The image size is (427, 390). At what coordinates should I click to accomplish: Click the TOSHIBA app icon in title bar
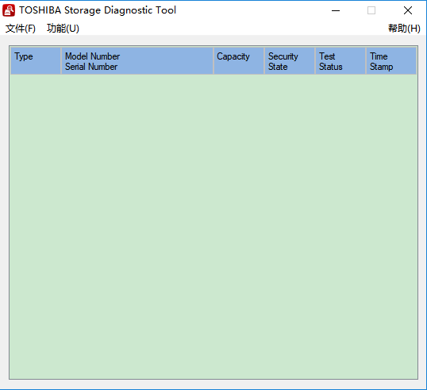[x=9, y=10]
